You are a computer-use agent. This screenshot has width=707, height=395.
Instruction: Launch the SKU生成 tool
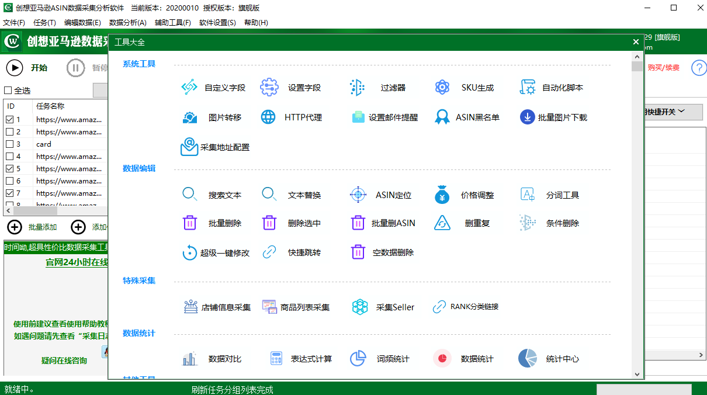(465, 88)
